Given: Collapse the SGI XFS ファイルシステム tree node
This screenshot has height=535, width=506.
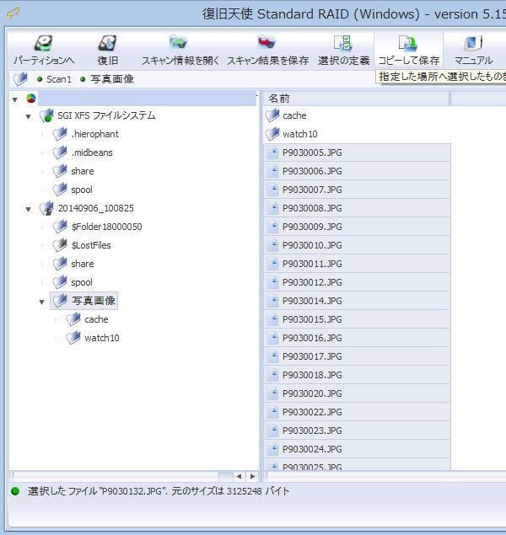Looking at the screenshot, I should pyautogui.click(x=29, y=116).
